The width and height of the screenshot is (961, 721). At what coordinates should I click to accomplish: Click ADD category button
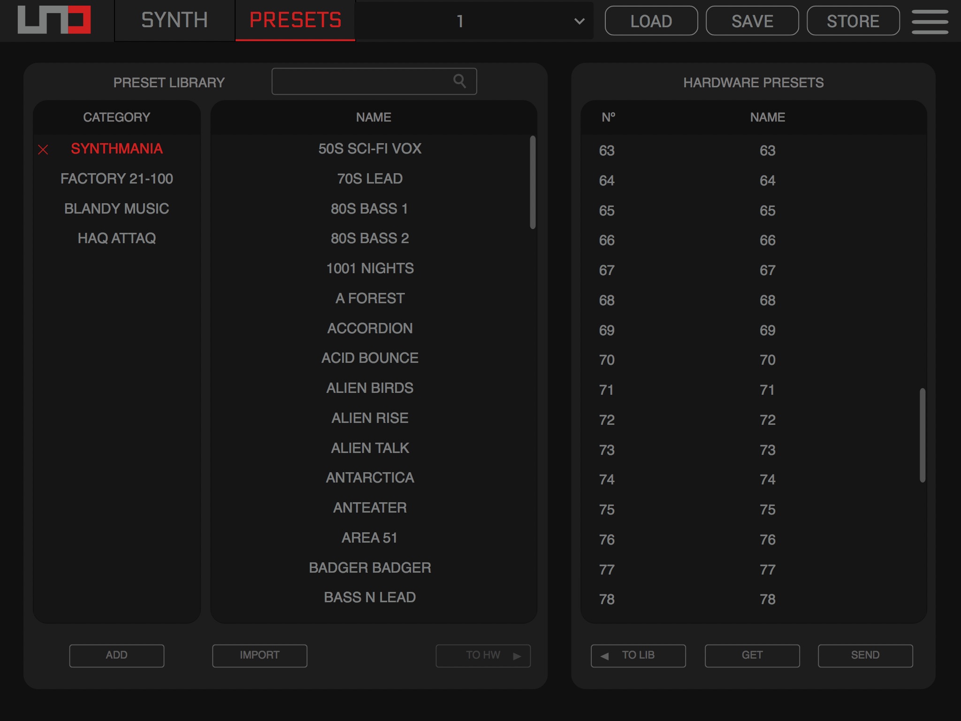[117, 655]
